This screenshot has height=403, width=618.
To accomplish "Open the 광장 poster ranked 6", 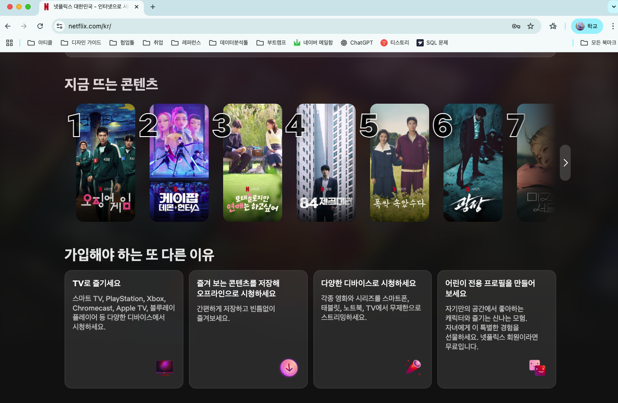I will click(x=473, y=163).
